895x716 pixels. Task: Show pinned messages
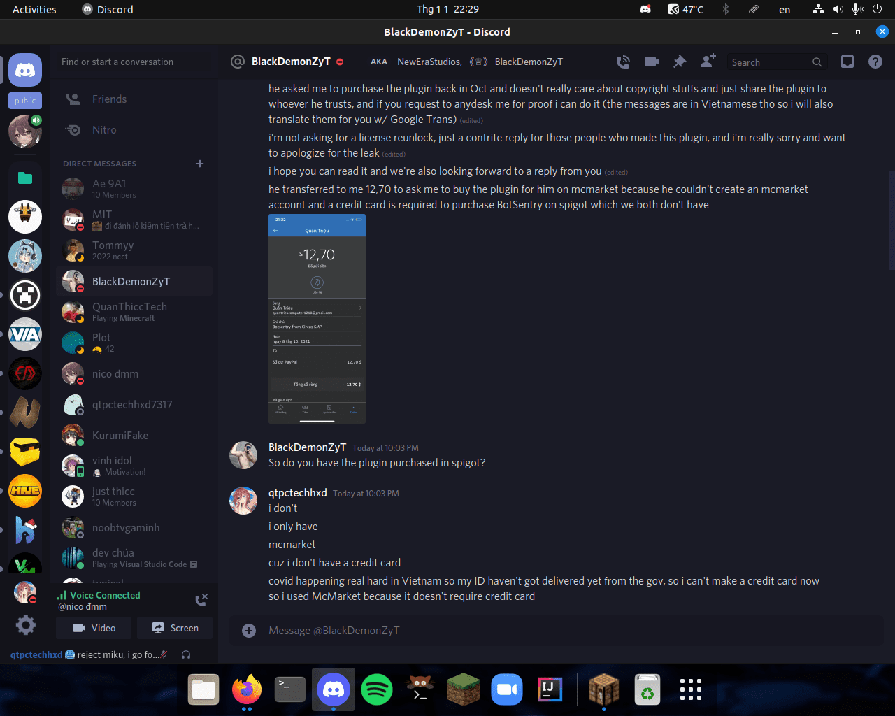[x=680, y=62]
